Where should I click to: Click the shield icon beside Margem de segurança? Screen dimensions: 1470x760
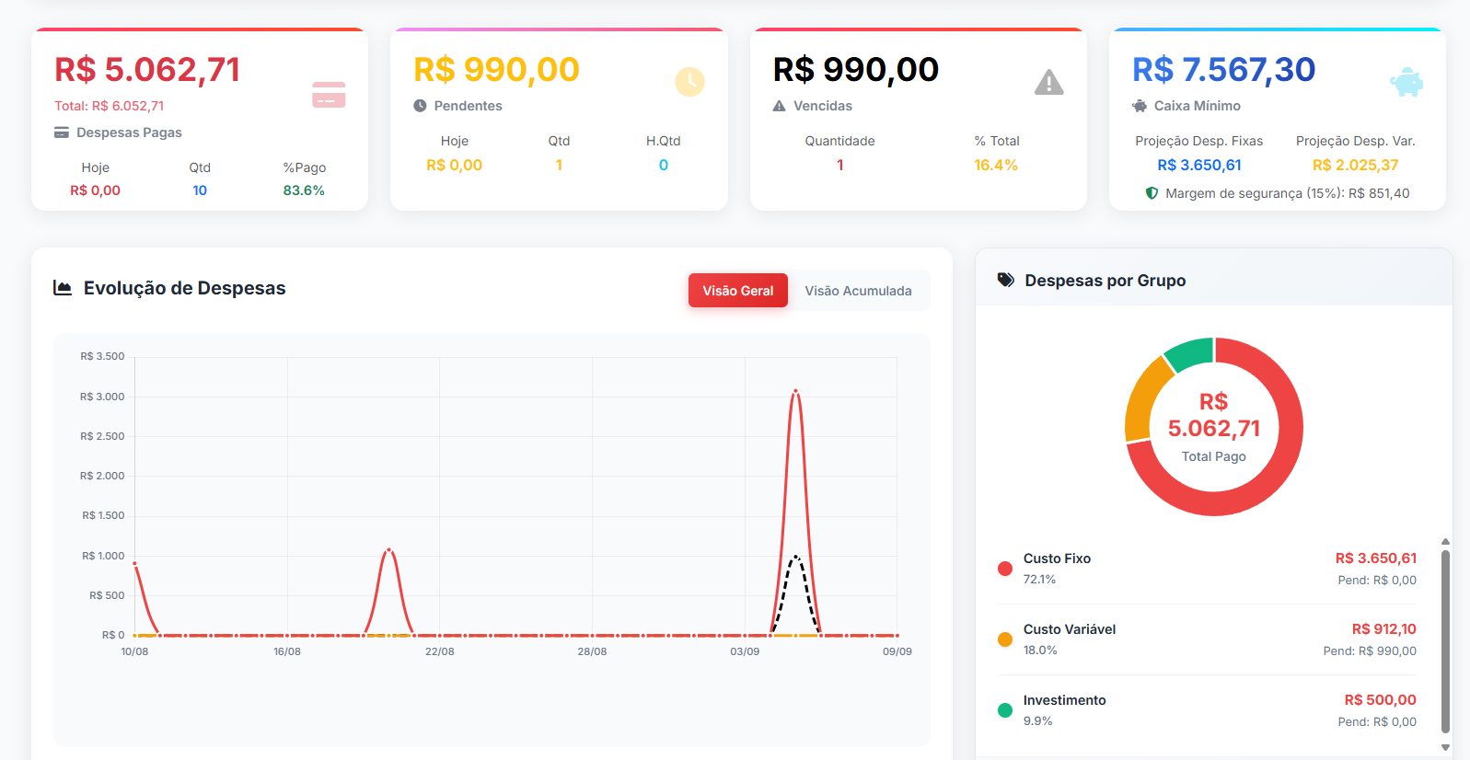[x=1152, y=193]
